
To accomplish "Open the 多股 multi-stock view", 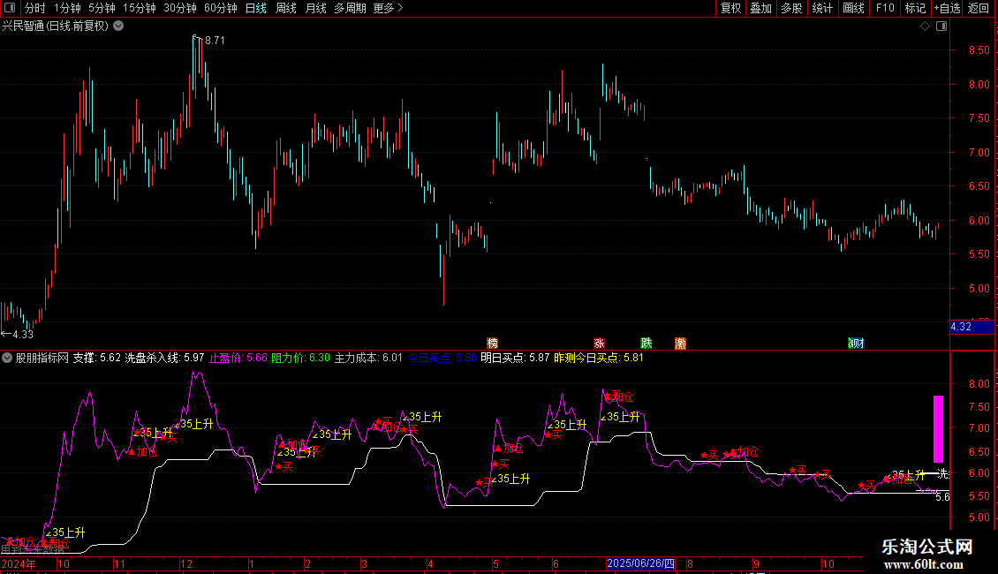I will [x=791, y=8].
